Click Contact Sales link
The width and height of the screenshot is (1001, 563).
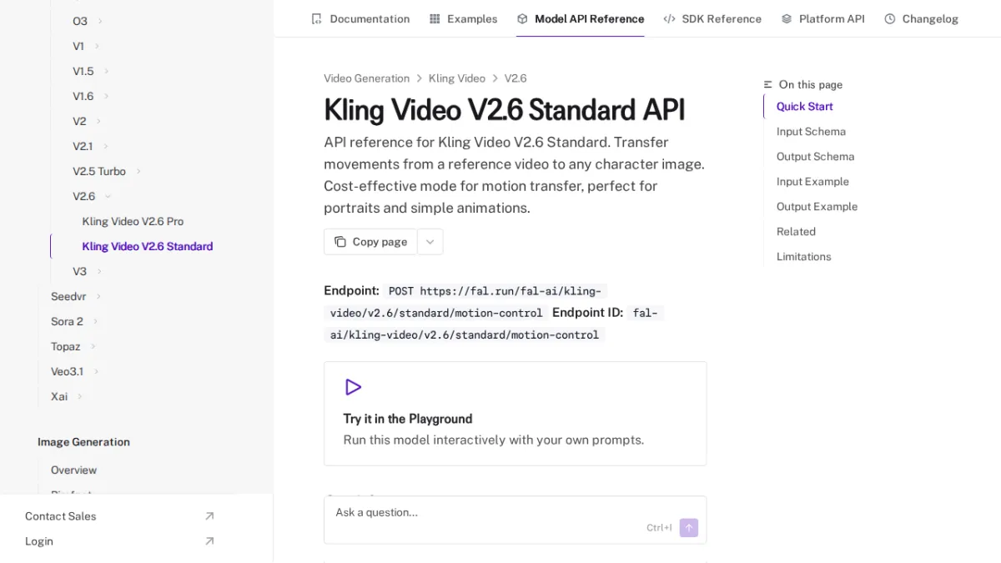(60, 516)
